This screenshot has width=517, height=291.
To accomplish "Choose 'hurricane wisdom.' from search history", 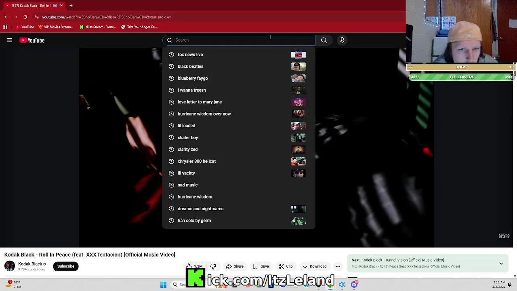I will 238,197.
